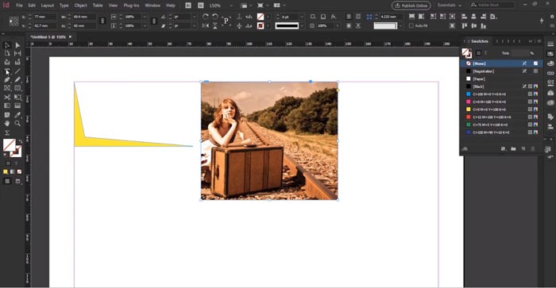
Task: Select the Gradient Swatch tool
Action: [x=6, y=106]
